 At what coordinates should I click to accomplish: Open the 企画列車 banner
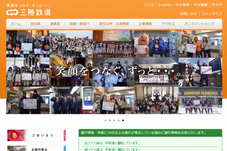click(37, 148)
